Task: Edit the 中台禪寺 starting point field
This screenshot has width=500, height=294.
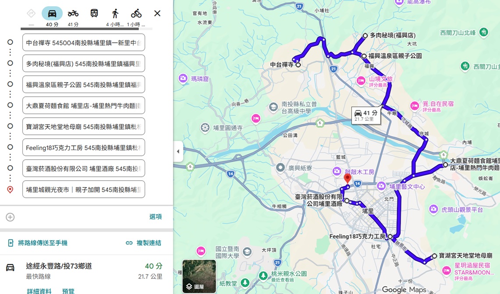Action: pos(84,42)
